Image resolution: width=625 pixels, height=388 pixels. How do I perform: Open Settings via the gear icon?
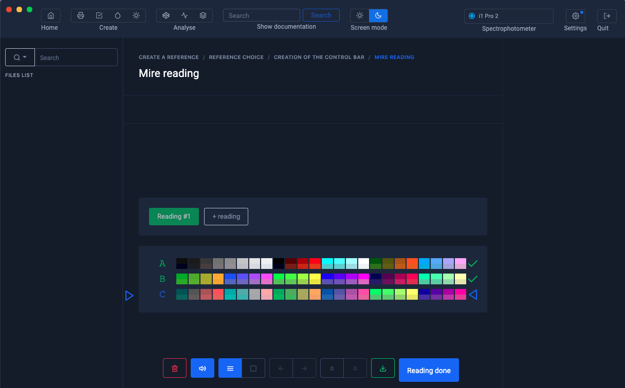576,16
